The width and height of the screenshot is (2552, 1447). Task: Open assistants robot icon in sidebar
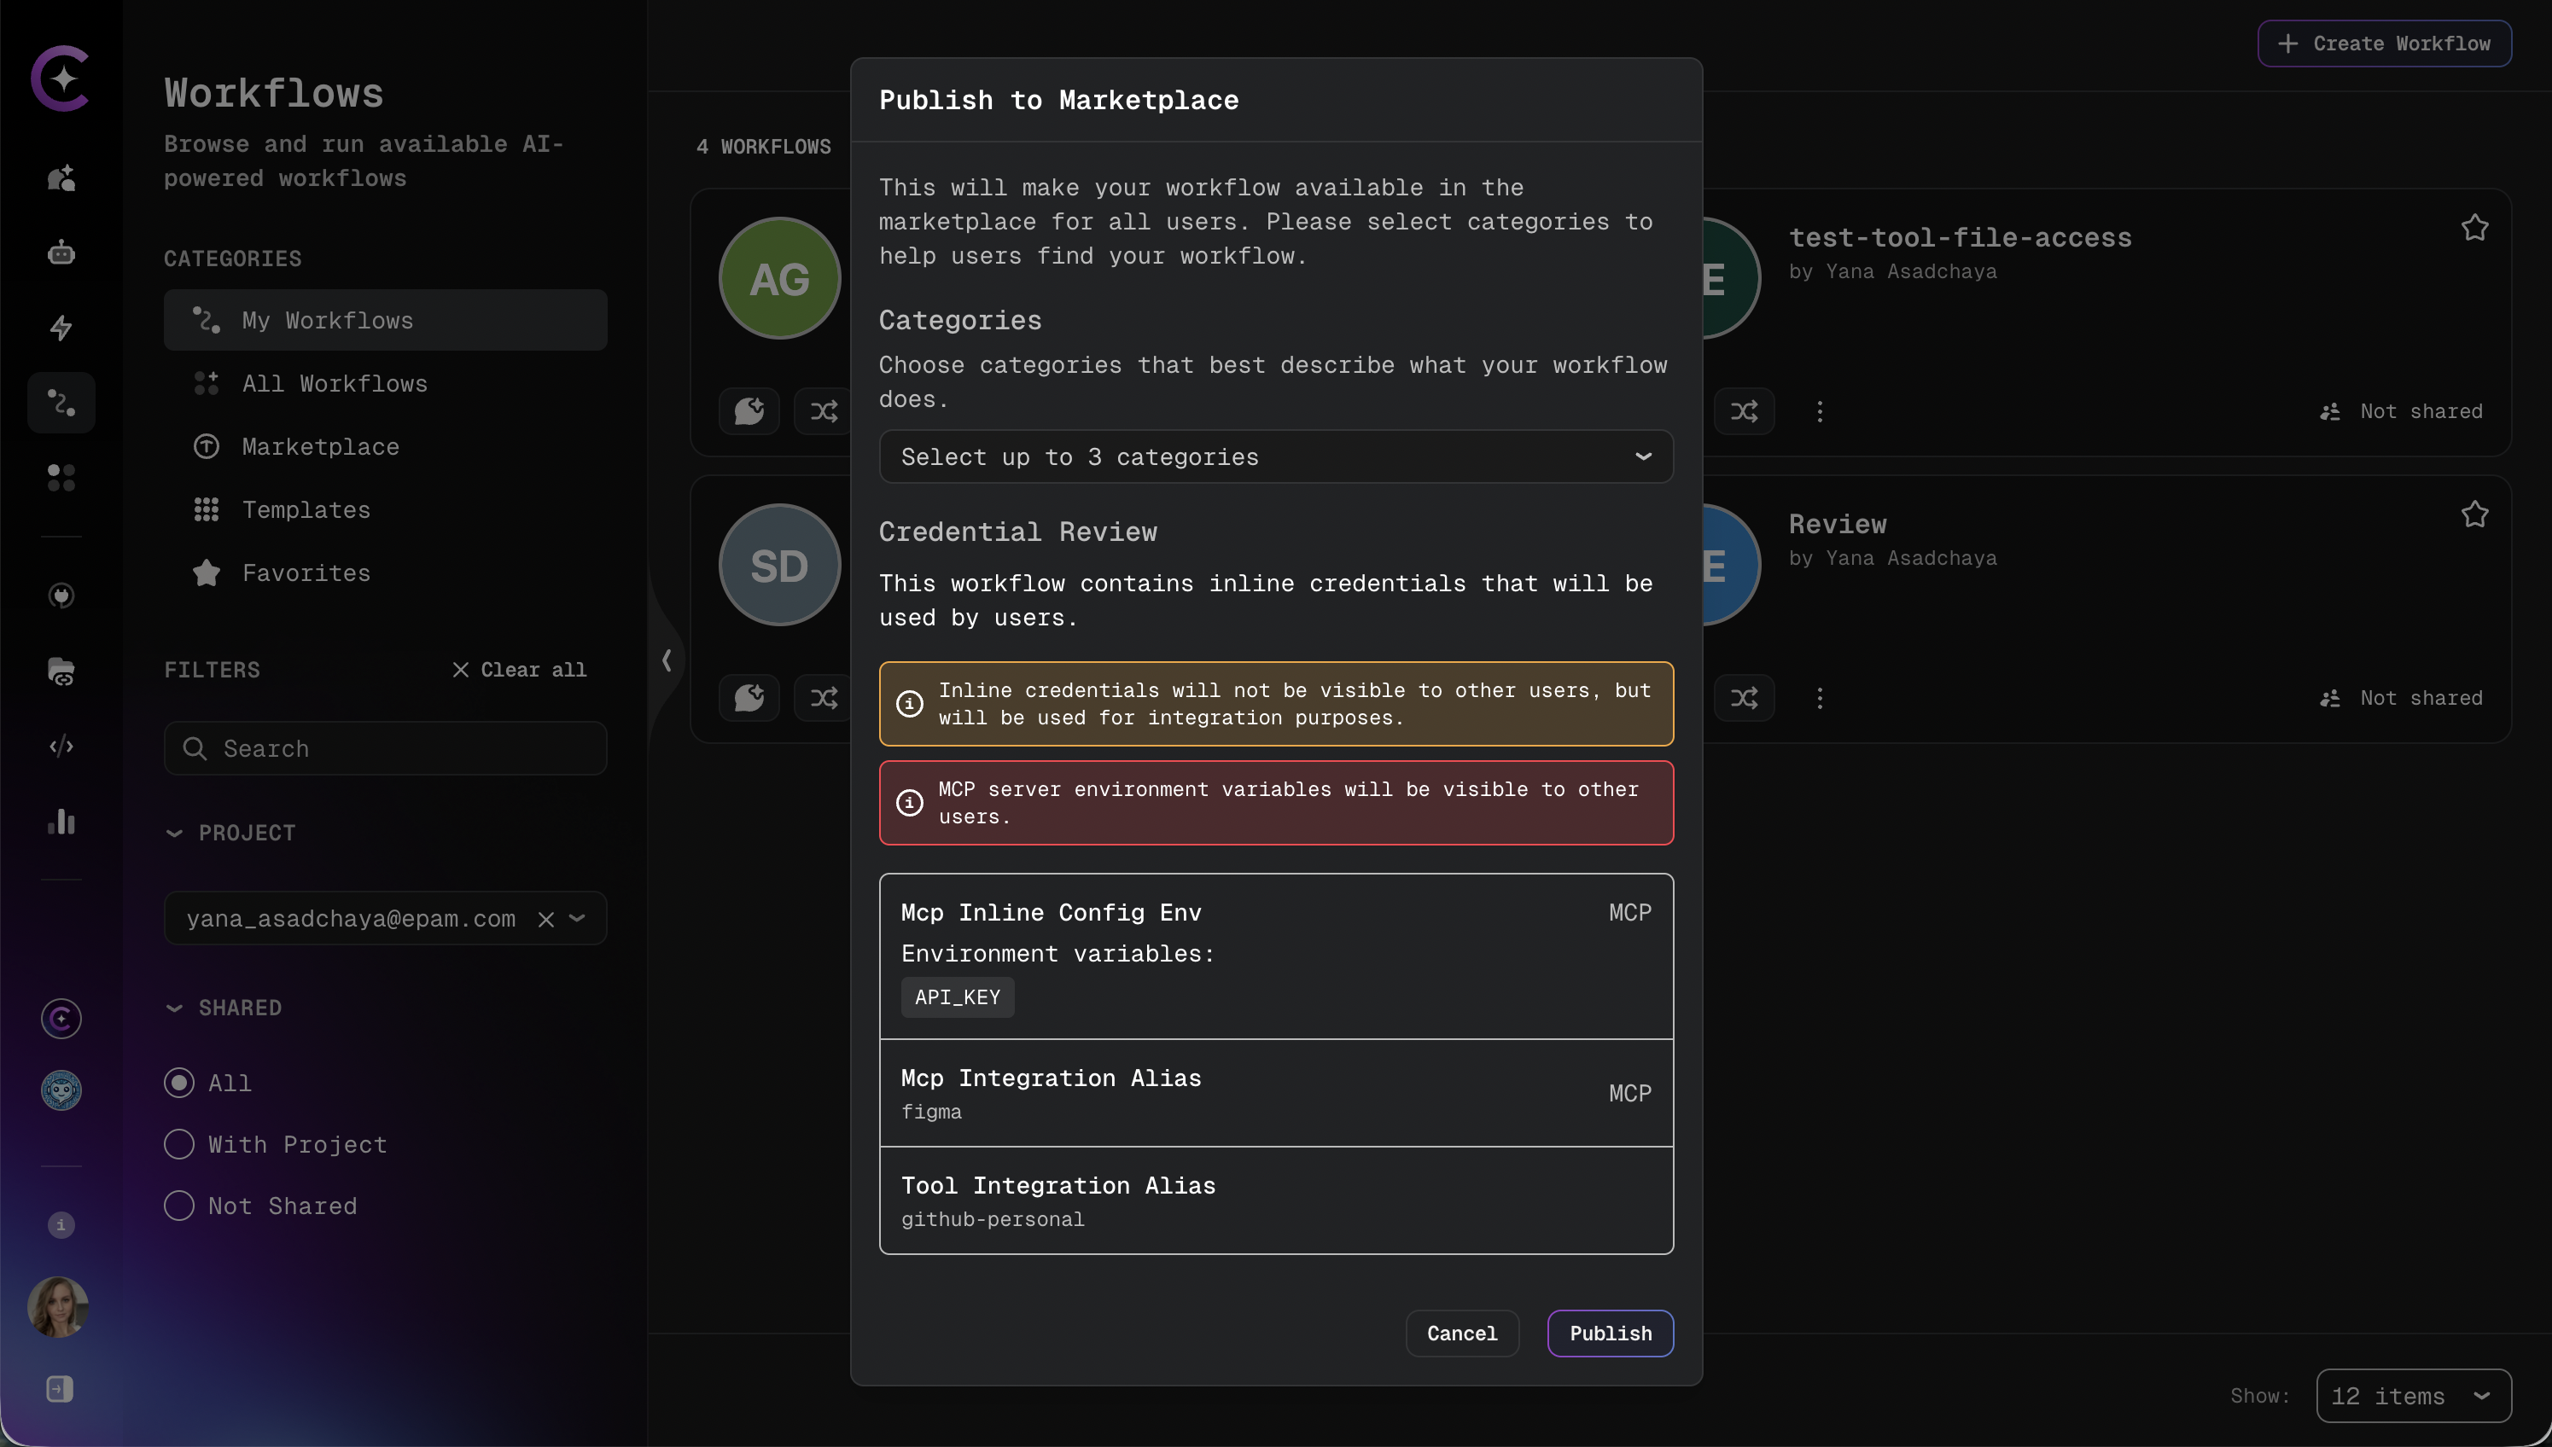click(61, 253)
